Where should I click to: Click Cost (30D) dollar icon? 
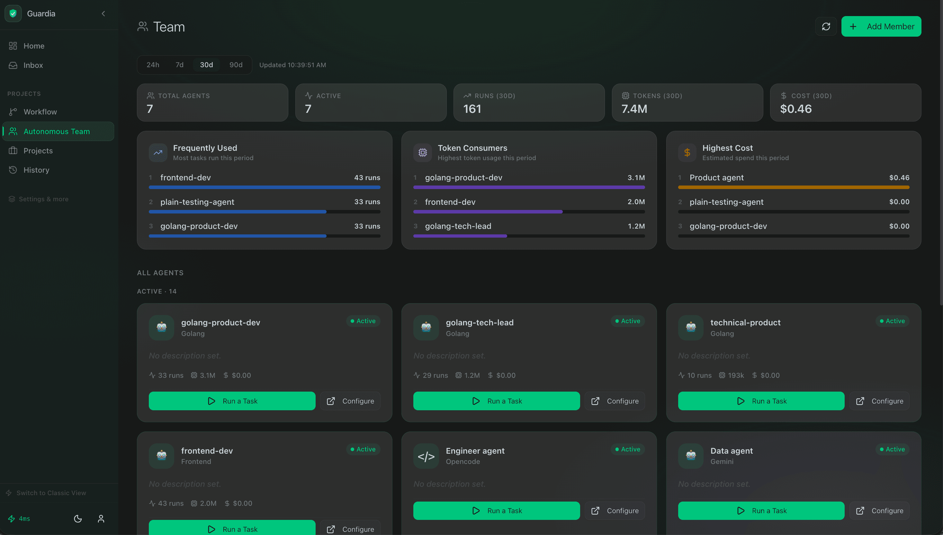[x=784, y=95]
